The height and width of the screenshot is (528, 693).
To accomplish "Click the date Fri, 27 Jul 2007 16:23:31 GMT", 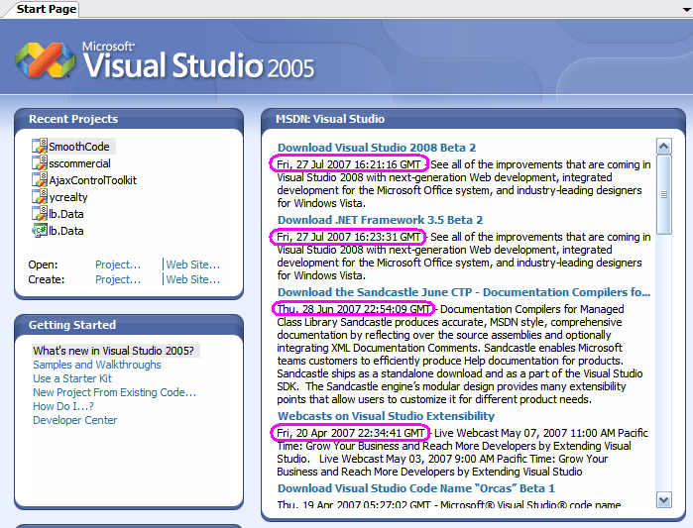I will point(349,237).
